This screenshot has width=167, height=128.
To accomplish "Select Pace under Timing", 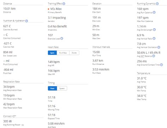I will 52,89.
